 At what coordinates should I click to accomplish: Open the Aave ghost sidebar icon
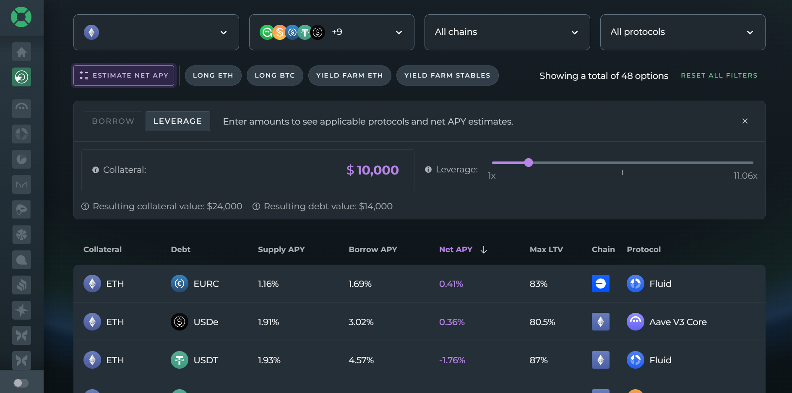(x=21, y=109)
